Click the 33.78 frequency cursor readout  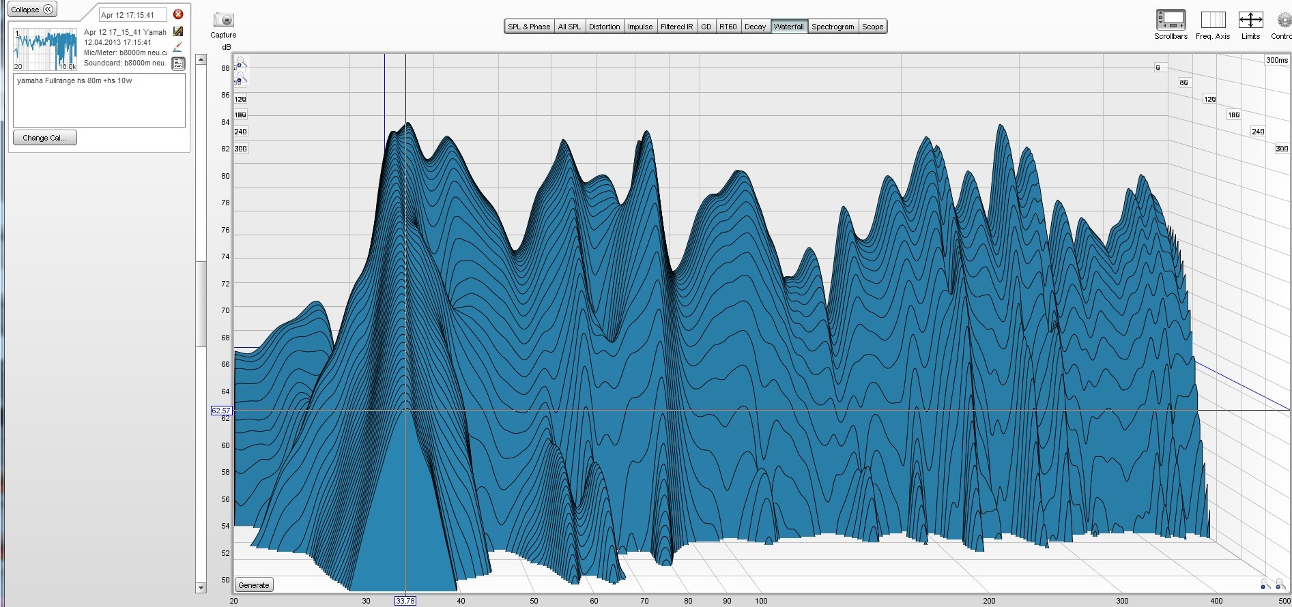tap(405, 601)
